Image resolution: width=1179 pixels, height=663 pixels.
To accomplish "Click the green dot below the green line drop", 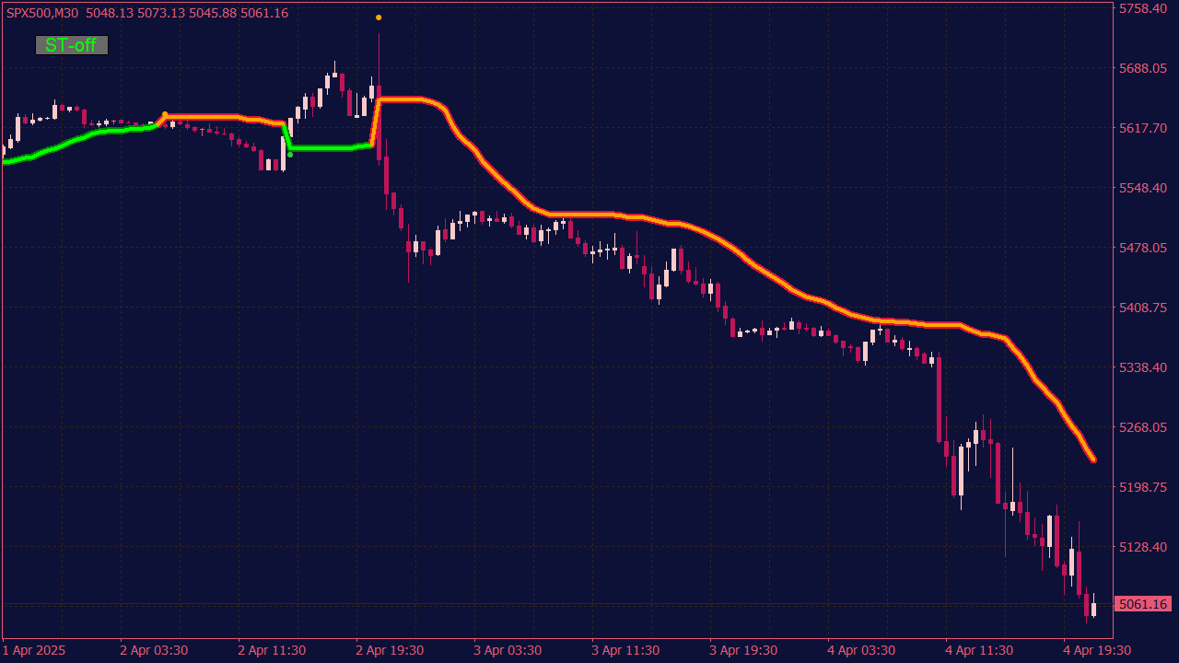I will pyautogui.click(x=290, y=155).
